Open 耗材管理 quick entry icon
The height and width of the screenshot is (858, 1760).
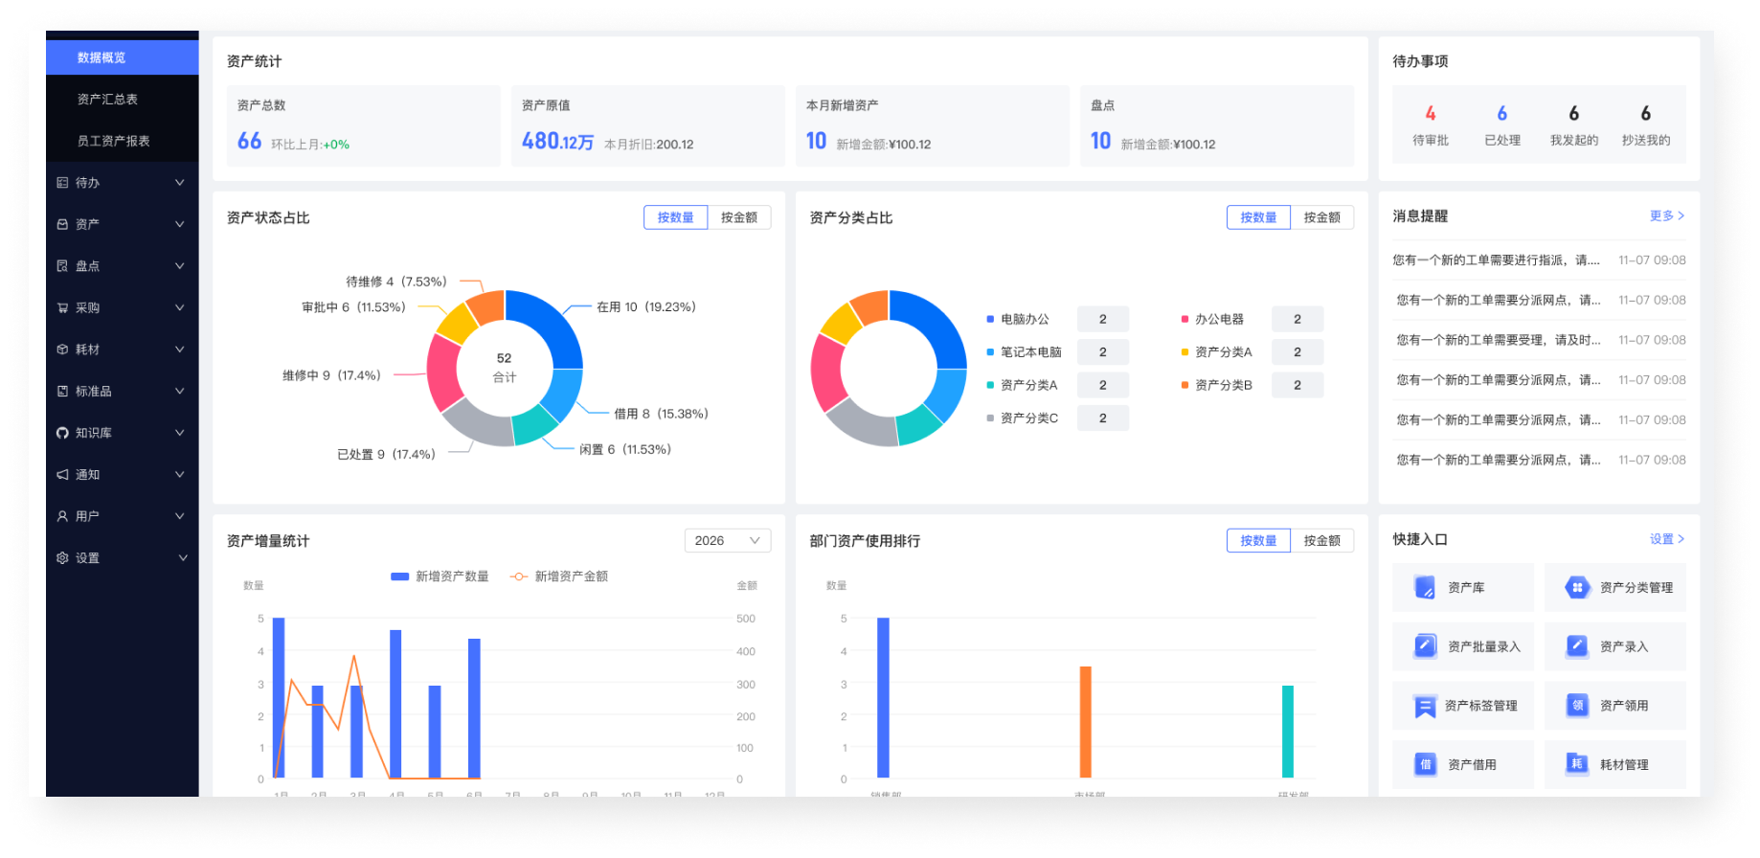point(1576,764)
